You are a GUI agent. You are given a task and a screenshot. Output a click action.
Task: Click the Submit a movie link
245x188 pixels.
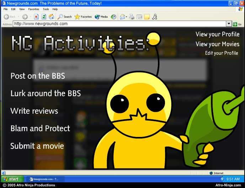(37, 146)
